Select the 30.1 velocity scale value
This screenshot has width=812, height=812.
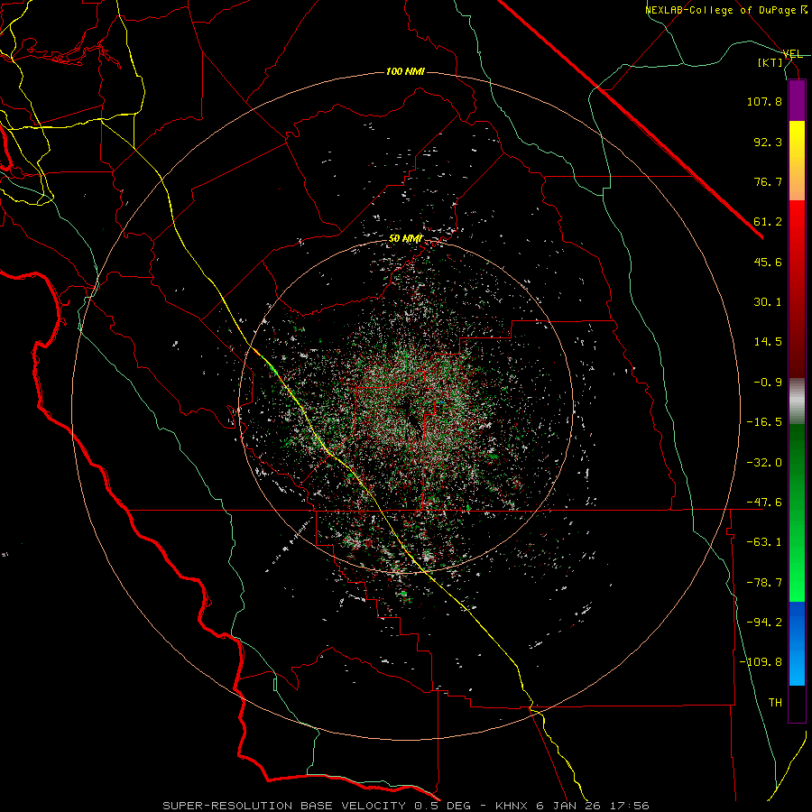pyautogui.click(x=768, y=302)
